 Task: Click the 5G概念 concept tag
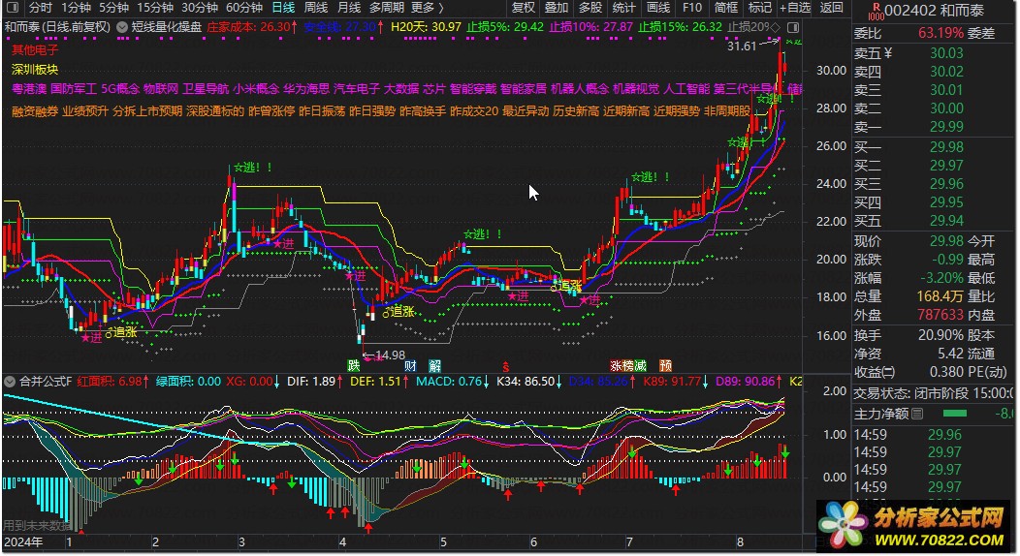tap(119, 89)
